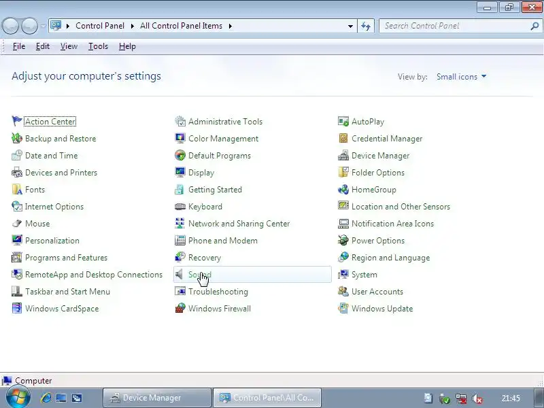Open Internet Explorer from taskbar

pos(46,398)
